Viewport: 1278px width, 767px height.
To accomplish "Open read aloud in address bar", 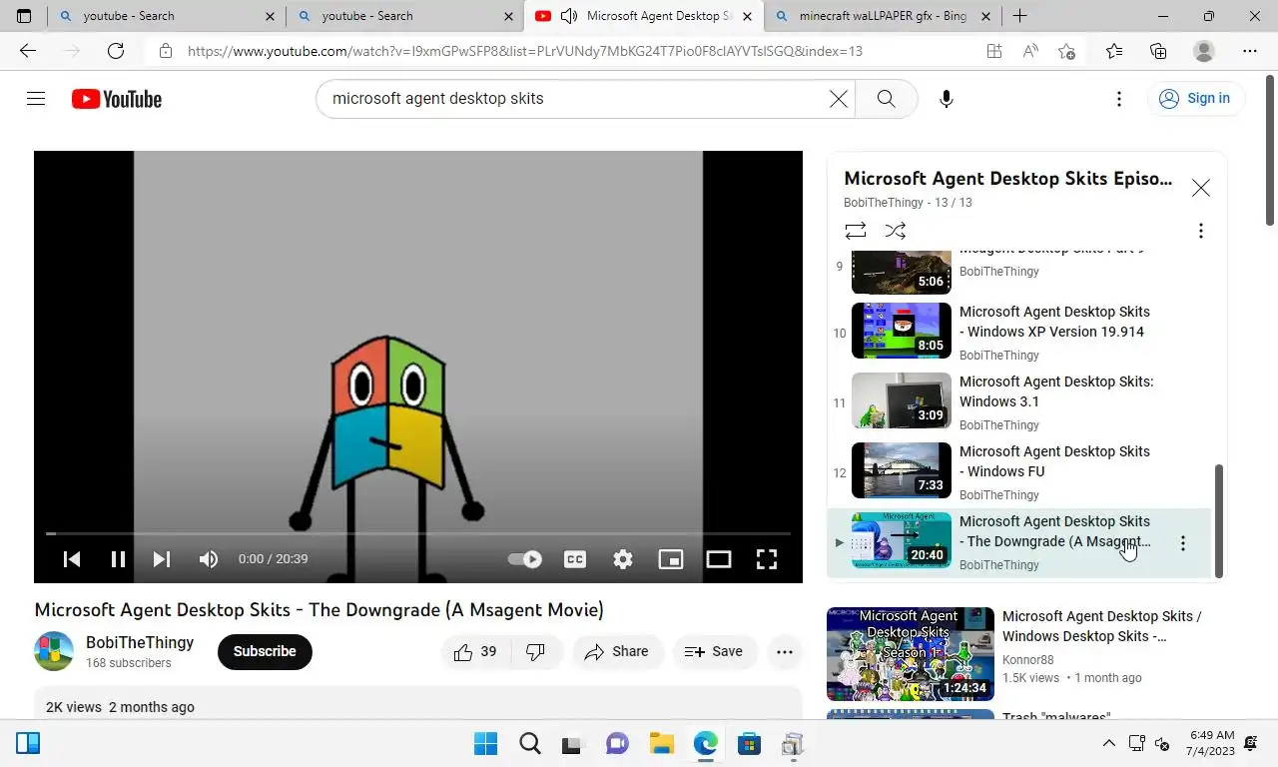I will [1030, 51].
